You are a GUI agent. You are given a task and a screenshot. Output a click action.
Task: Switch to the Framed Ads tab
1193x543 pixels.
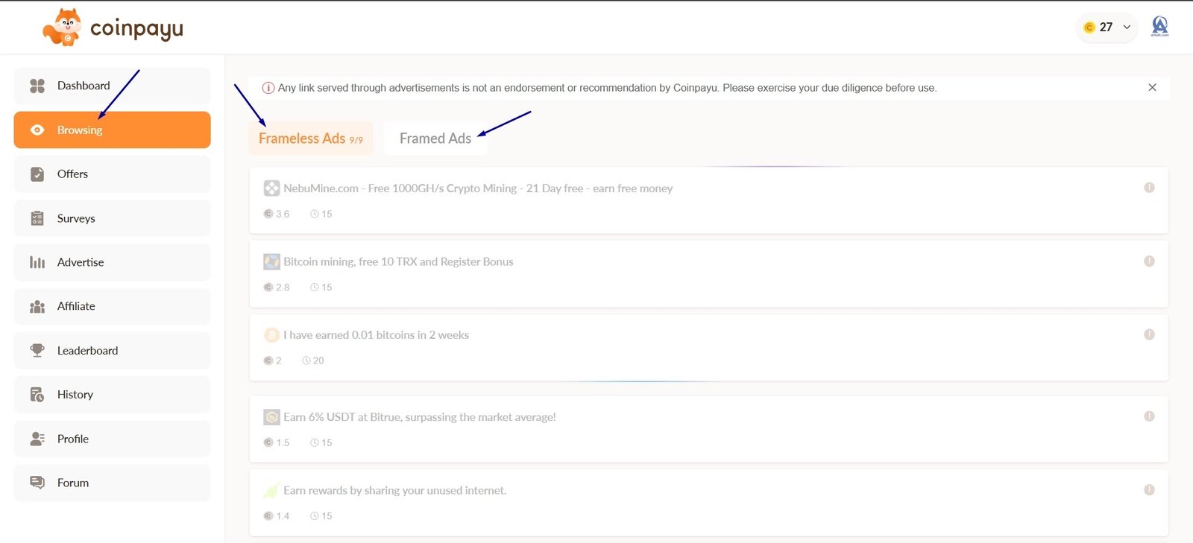(x=435, y=139)
